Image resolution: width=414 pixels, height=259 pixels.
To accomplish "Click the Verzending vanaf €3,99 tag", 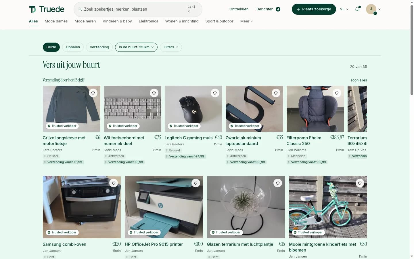I will click(63, 162).
